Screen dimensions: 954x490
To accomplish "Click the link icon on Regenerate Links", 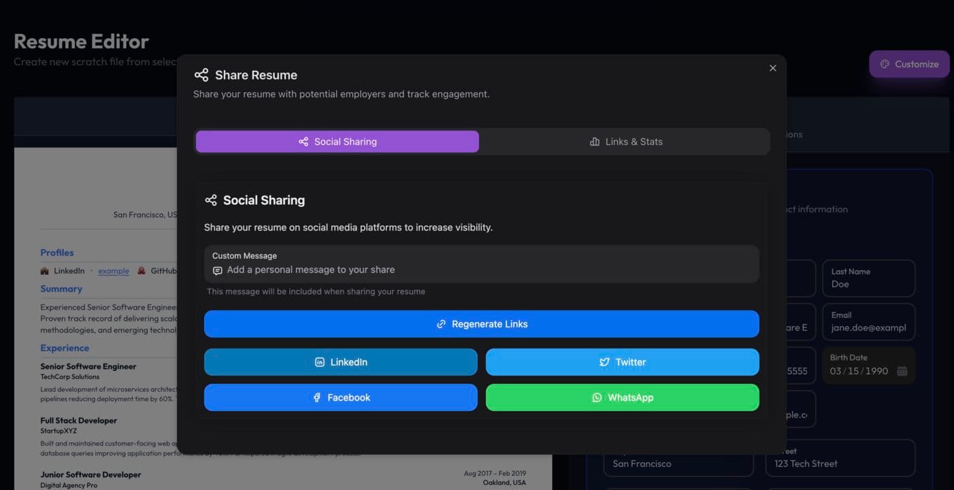I will [x=441, y=323].
